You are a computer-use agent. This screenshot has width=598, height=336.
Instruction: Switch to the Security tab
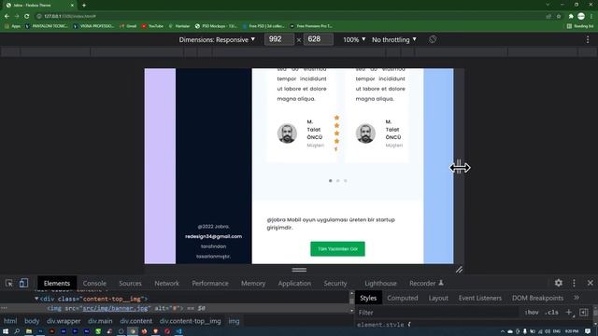(x=335, y=283)
